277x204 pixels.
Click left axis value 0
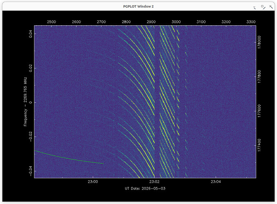(31, 102)
